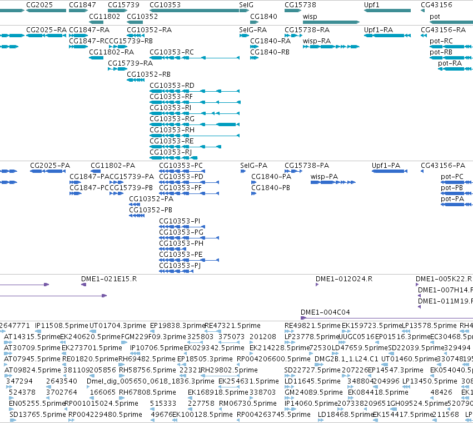Select protein Upf1-PA
This screenshot has height=423, width=473.
coord(390,171)
